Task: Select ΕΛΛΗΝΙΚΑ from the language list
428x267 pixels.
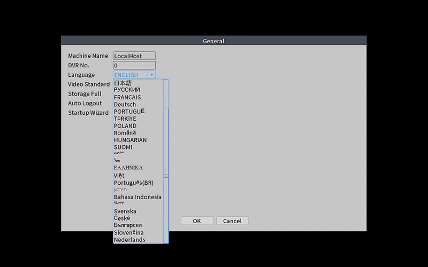Action: coord(128,168)
